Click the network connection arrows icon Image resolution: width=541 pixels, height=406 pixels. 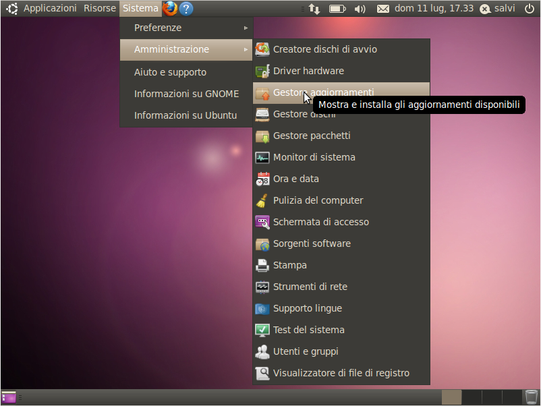point(314,9)
